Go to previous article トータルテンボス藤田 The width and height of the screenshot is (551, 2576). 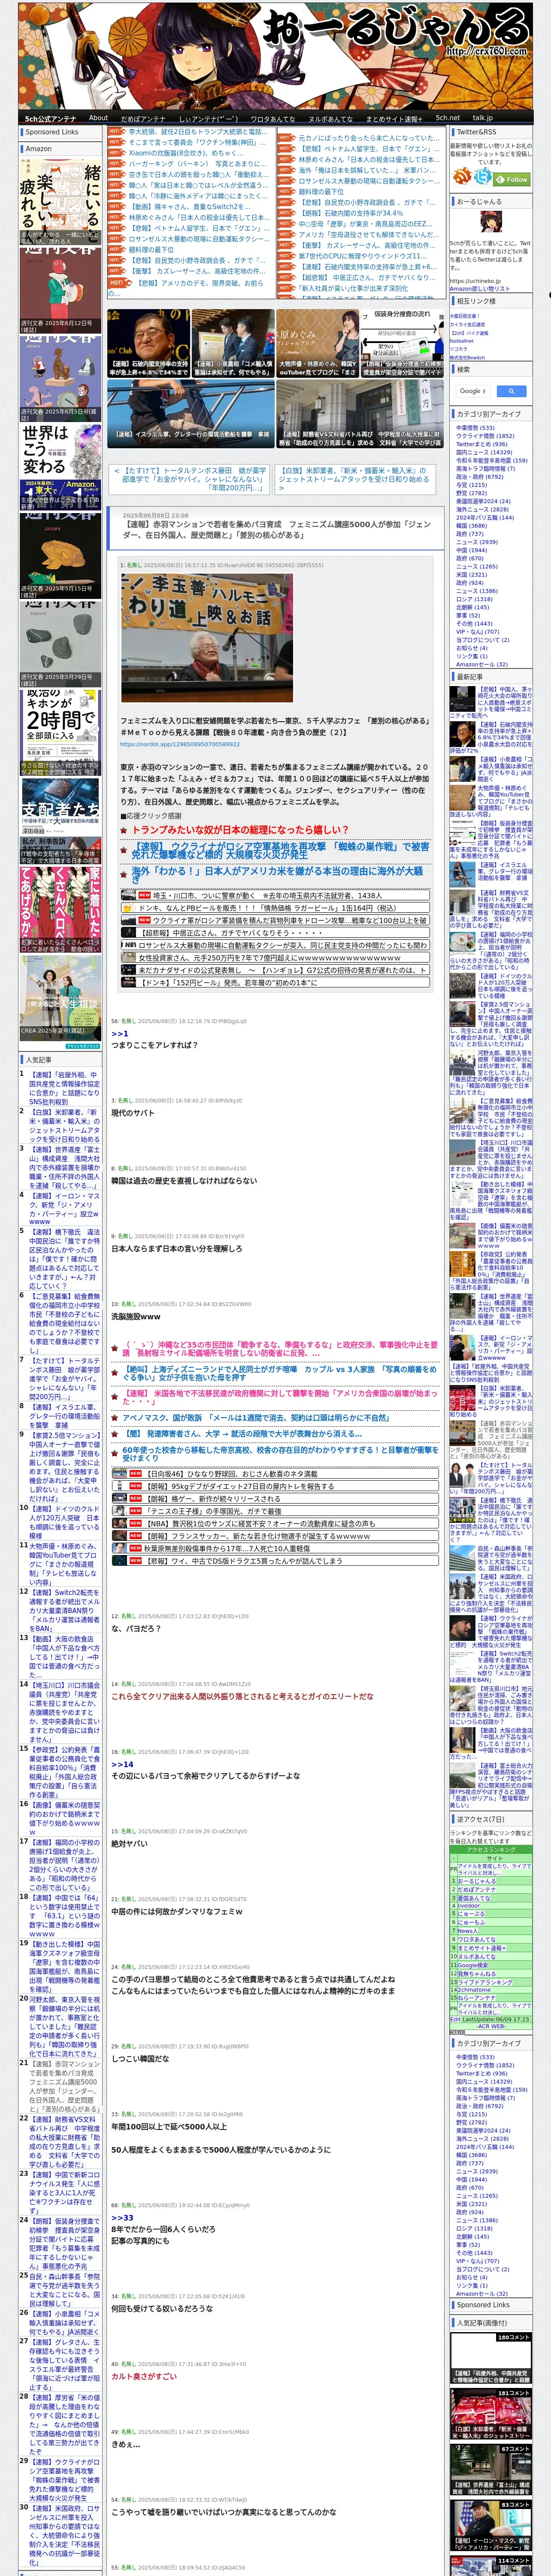pos(188,479)
